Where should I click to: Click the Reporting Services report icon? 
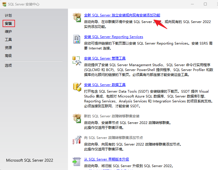tap(77, 39)
